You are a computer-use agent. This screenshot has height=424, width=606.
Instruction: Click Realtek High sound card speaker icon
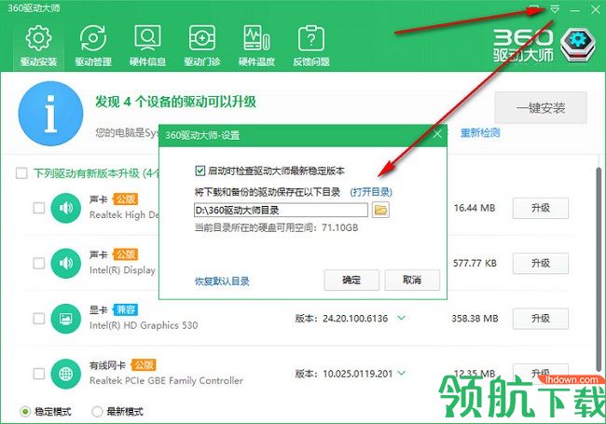point(65,208)
